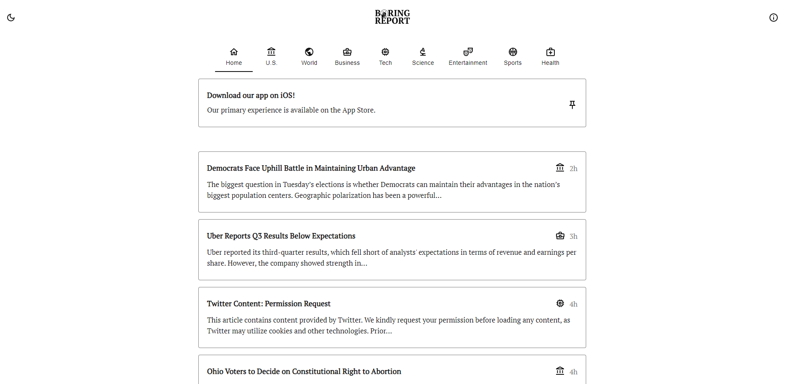Select the Sports basketball icon
Image resolution: width=787 pixels, height=384 pixels.
click(513, 52)
